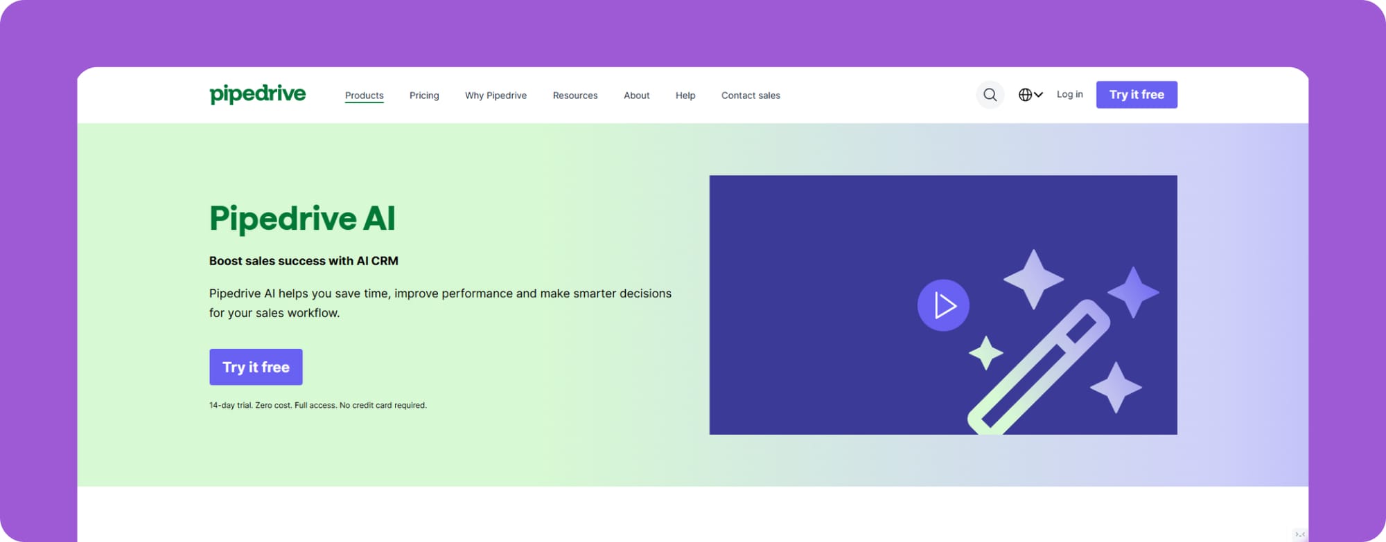Screen dimensions: 1386x542
Task: Click the magic wand video thumbnail
Action: tap(943, 305)
